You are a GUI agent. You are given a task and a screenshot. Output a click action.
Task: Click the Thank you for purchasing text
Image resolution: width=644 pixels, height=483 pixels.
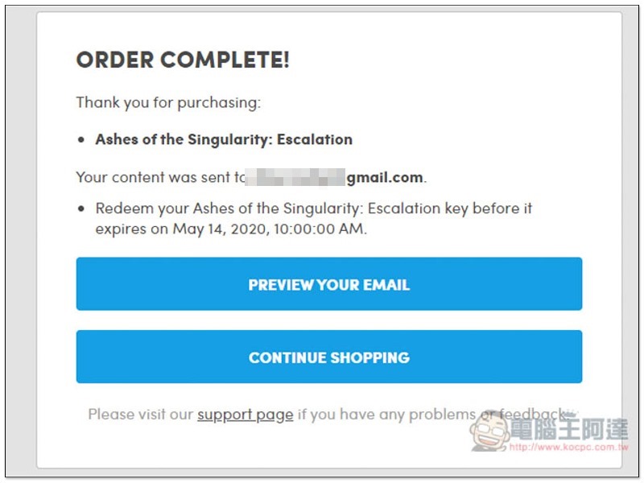(x=168, y=102)
